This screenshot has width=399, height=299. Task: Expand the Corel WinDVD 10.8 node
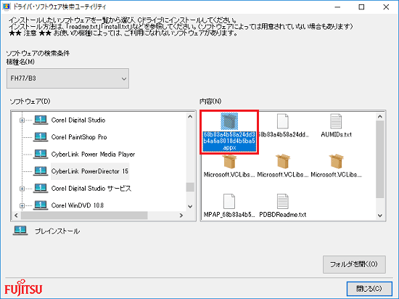click(22, 205)
